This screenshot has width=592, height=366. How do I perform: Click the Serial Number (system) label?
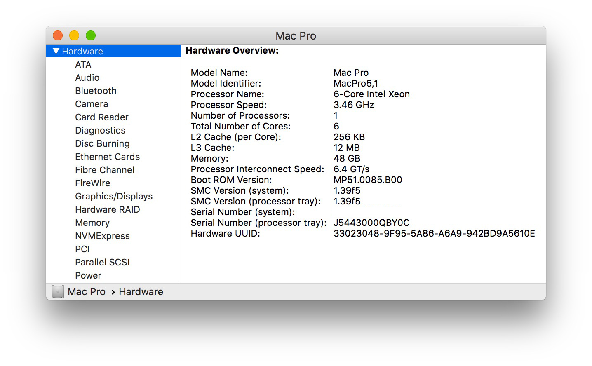tap(243, 212)
